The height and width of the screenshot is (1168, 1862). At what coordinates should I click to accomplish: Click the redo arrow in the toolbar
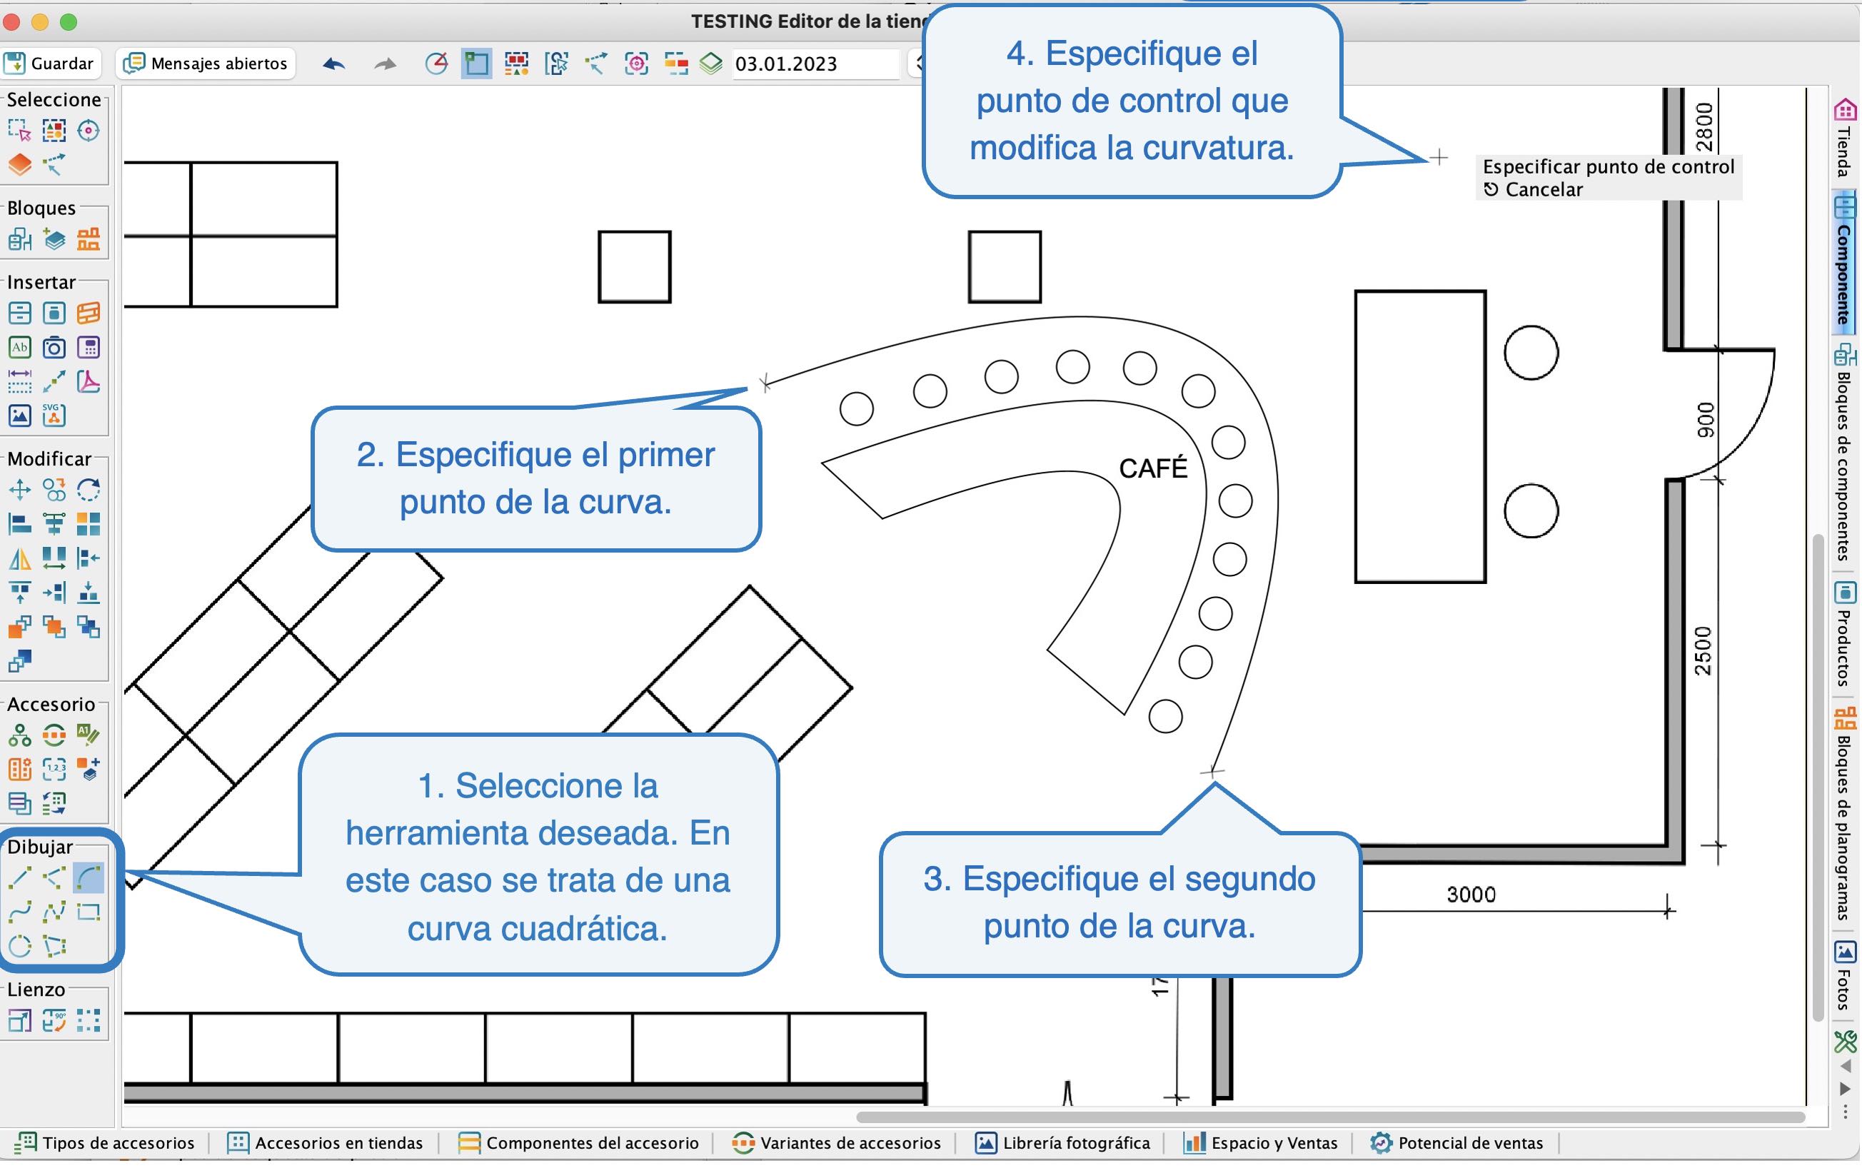(385, 64)
